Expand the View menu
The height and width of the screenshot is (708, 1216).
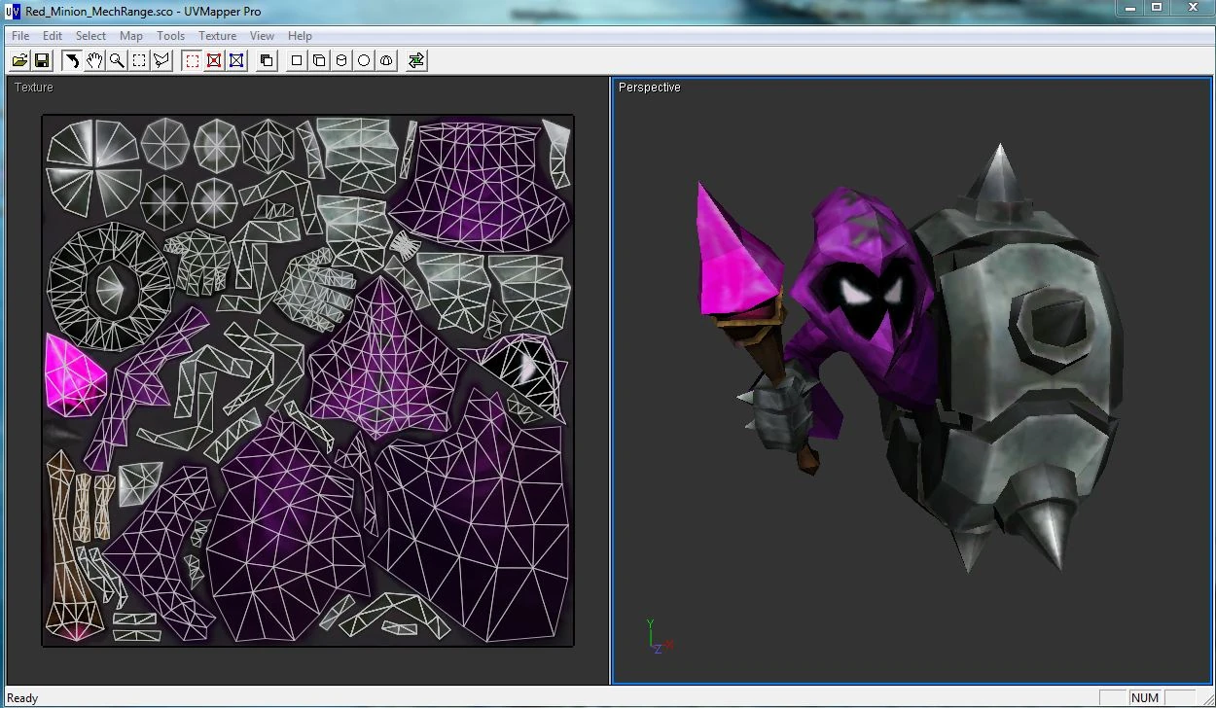[262, 36]
